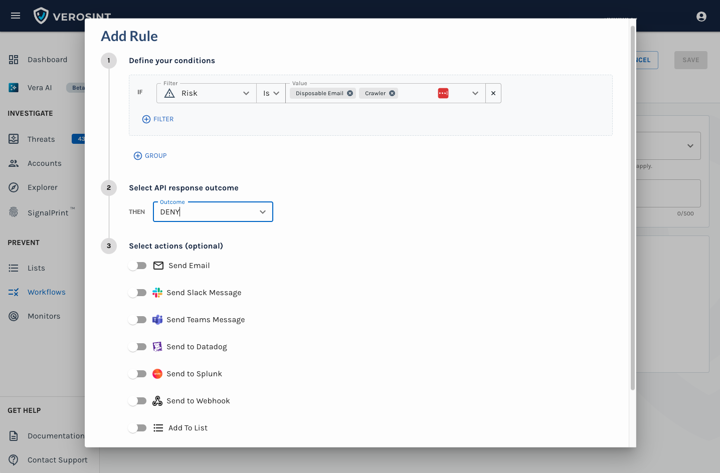Click the Threats sidebar icon
720x473 pixels.
pos(14,139)
